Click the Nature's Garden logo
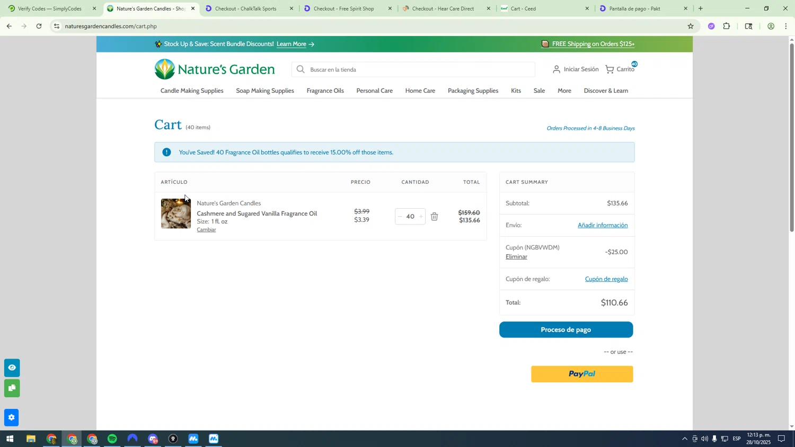 tap(215, 69)
